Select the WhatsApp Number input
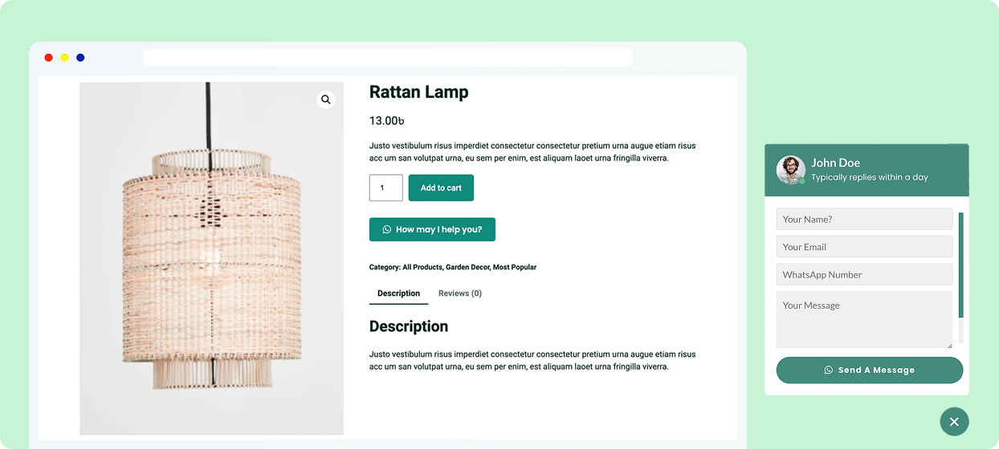The width and height of the screenshot is (999, 449). [x=864, y=274]
